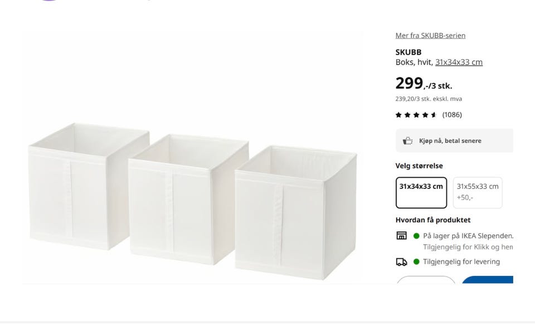The image size is (535, 324).
Task: Open På lager på IKEA Slependen details
Action: click(x=468, y=236)
